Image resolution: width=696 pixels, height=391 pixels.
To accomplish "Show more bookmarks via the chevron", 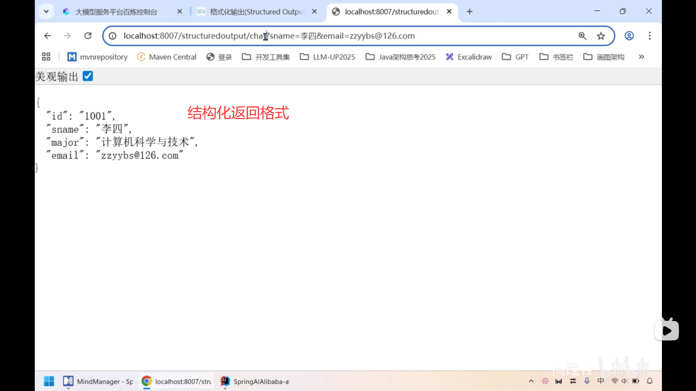I will (641, 57).
